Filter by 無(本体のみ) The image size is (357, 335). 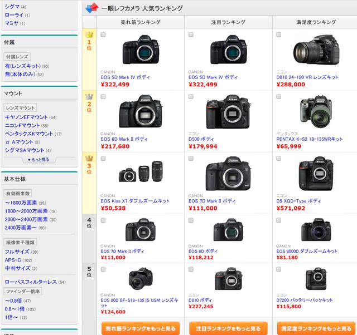tap(20, 74)
